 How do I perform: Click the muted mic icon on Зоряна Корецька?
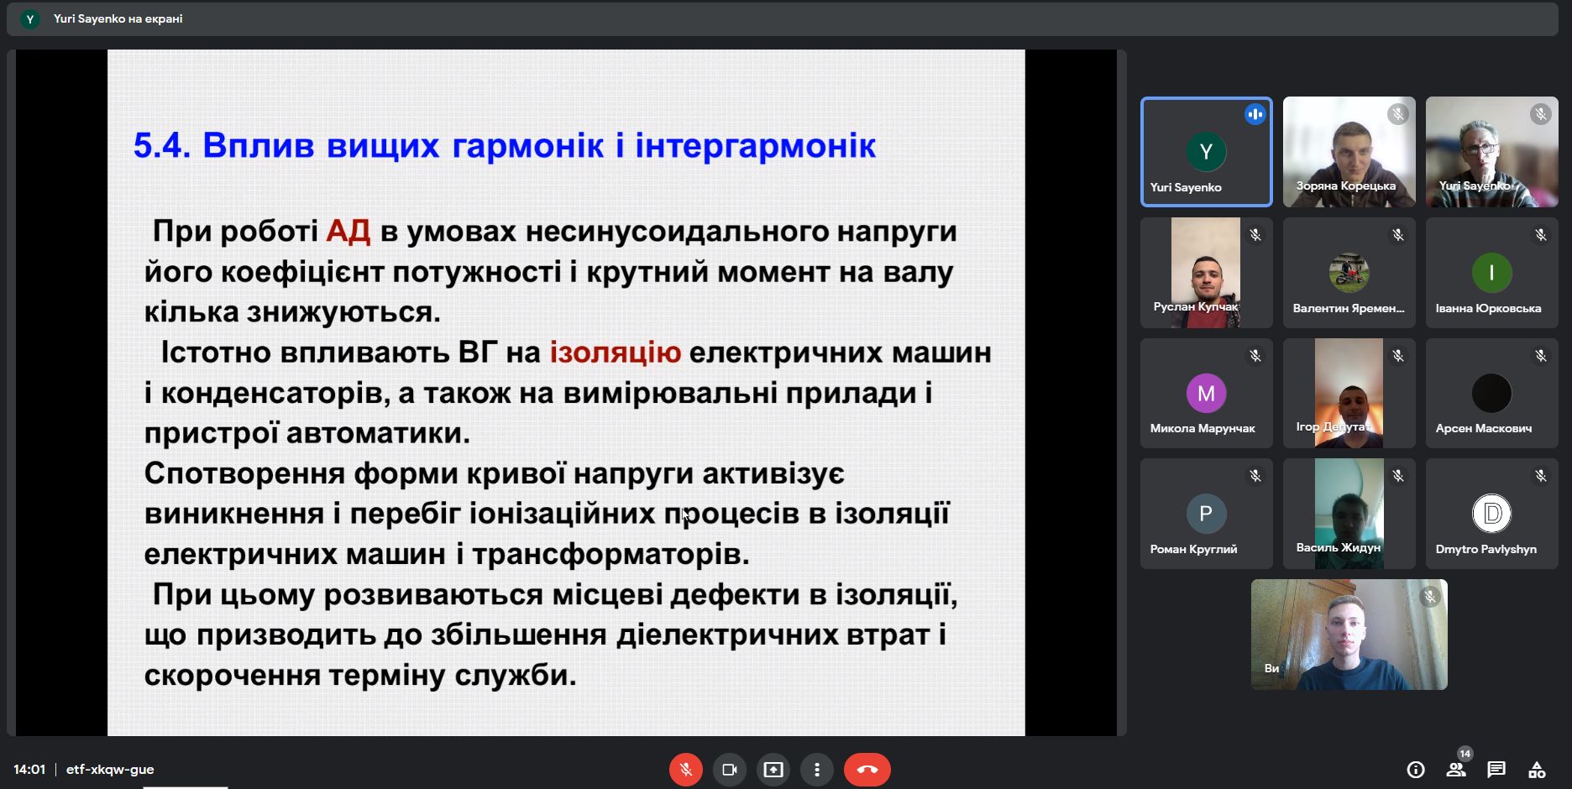click(x=1397, y=114)
